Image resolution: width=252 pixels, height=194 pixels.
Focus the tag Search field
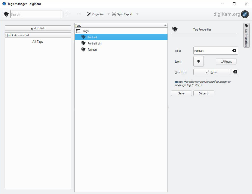[36, 14]
